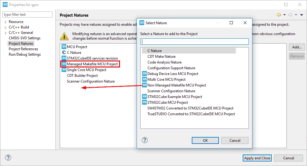307x166 pixels.
Task: Select Scanner Configuration Nature in dialog list
Action: 171,91
